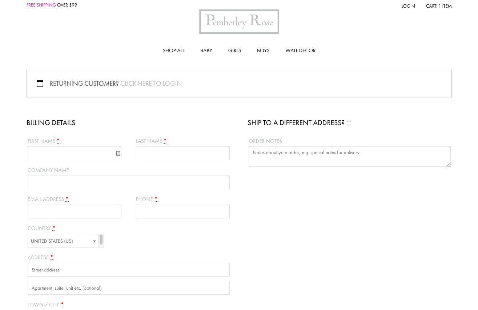Click the Login link in header
This screenshot has width=478, height=310.
pyautogui.click(x=408, y=6)
